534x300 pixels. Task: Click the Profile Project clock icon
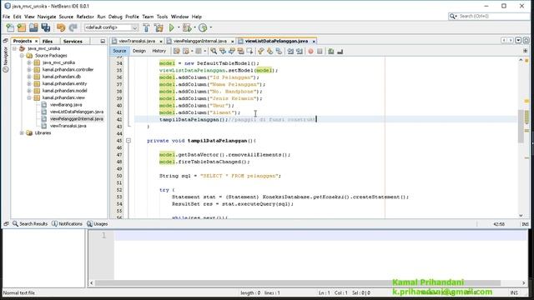click(203, 27)
